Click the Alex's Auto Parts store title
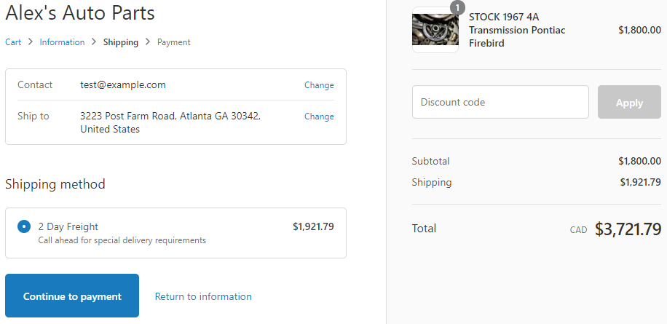667x324 pixels. 80,13
